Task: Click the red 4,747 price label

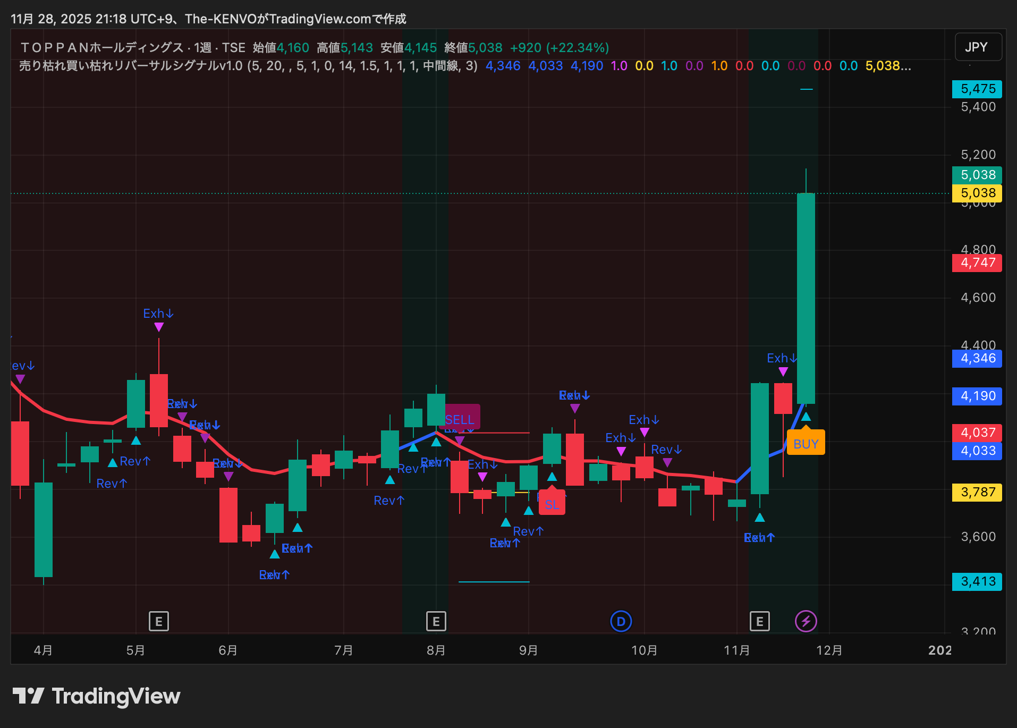Action: click(977, 263)
